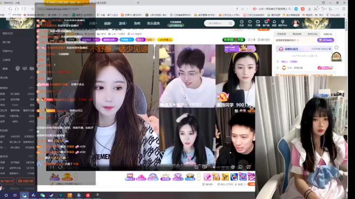This screenshot has width=355, height=199.
Task: Expand the 游戏 games dropdown
Action: pos(123,23)
